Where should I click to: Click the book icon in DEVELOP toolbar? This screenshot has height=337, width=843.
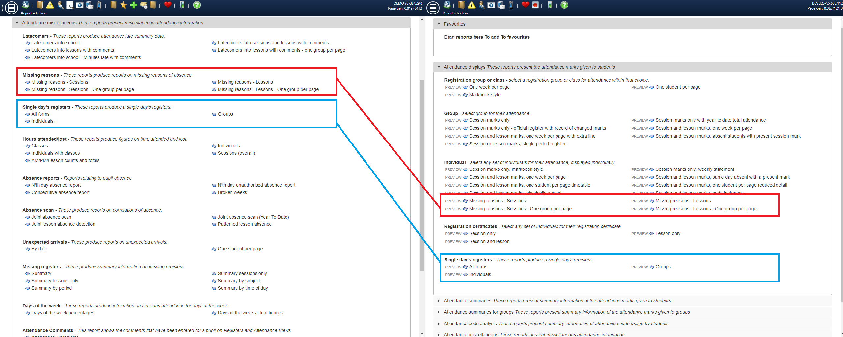(x=462, y=5)
